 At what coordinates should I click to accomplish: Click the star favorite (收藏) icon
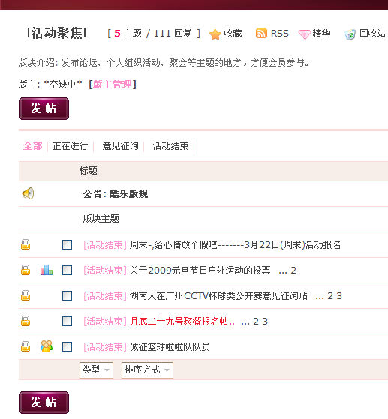tap(215, 34)
